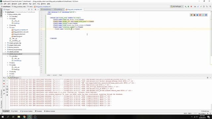Open the VCS menu
The width and height of the screenshot is (212, 119).
click(38, 4)
